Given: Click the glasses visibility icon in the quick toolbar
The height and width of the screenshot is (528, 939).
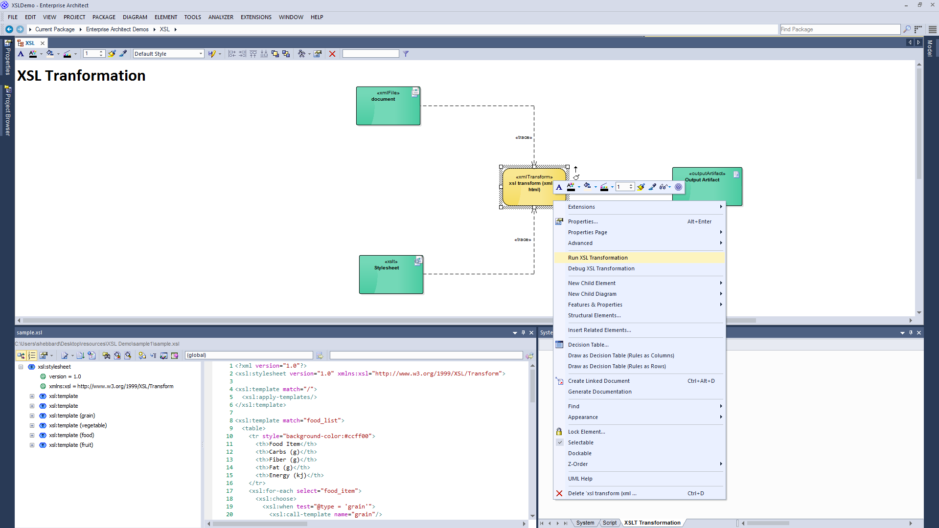Looking at the screenshot, I should 664,187.
